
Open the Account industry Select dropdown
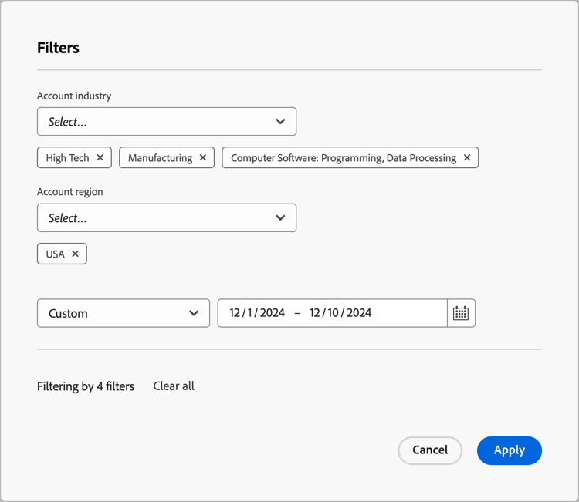pyautogui.click(x=154, y=122)
